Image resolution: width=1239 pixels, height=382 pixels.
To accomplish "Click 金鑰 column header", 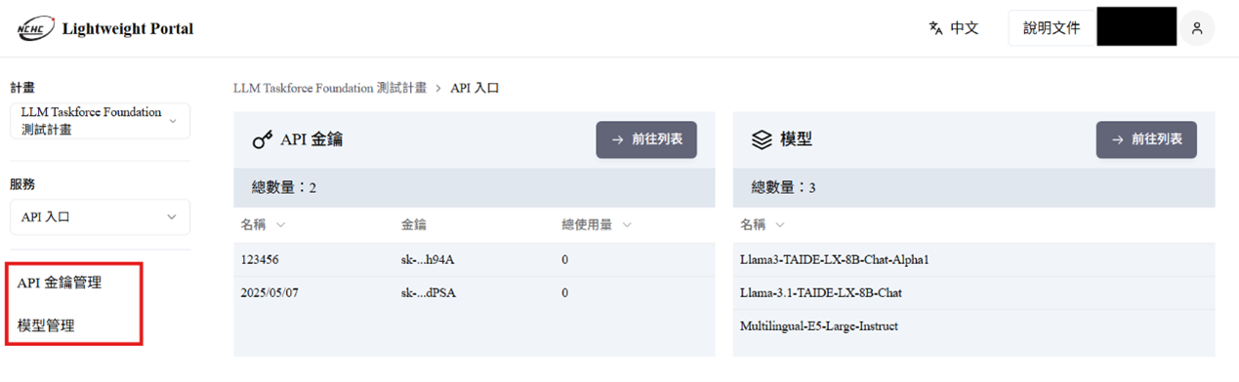I will click(414, 224).
